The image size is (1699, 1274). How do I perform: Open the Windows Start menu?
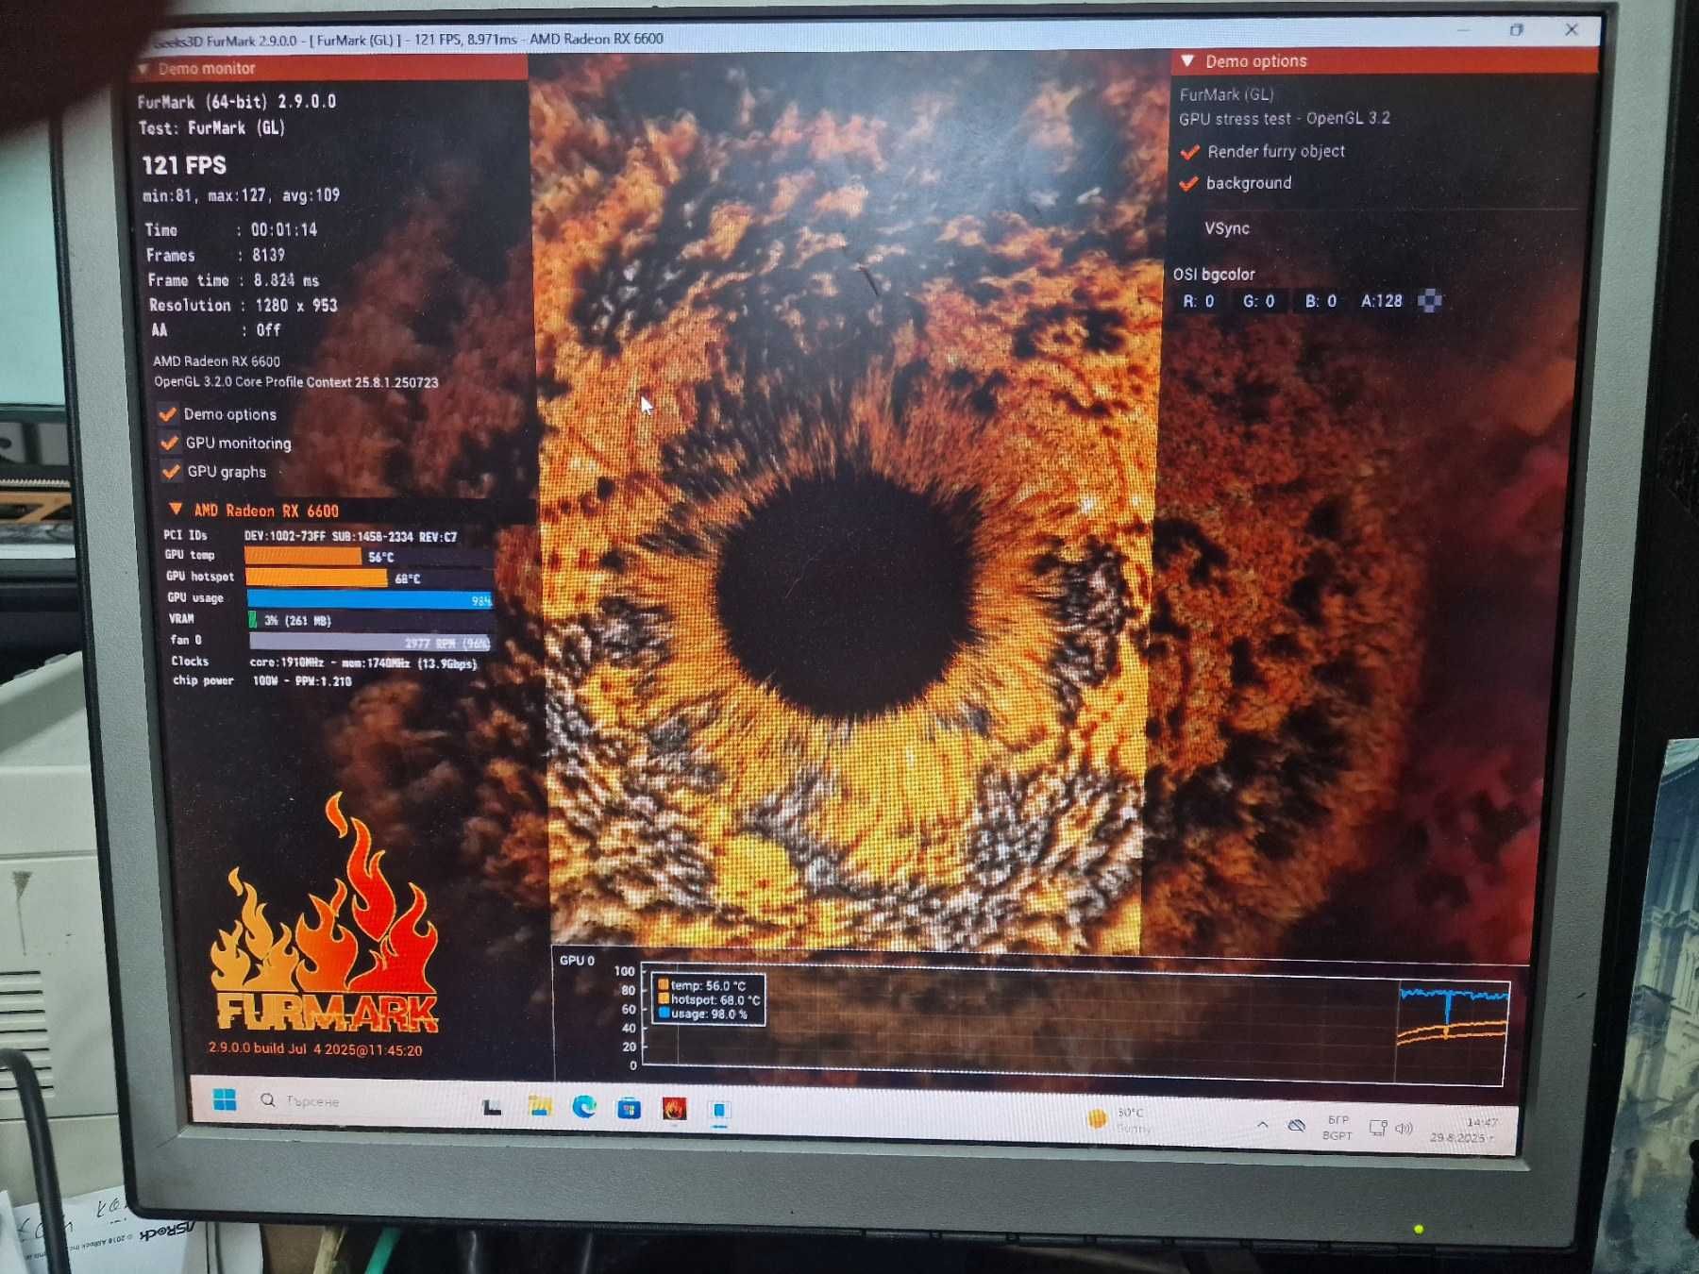pyautogui.click(x=225, y=1099)
